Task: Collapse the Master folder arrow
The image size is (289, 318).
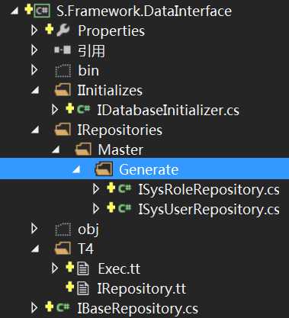Action: [56, 150]
